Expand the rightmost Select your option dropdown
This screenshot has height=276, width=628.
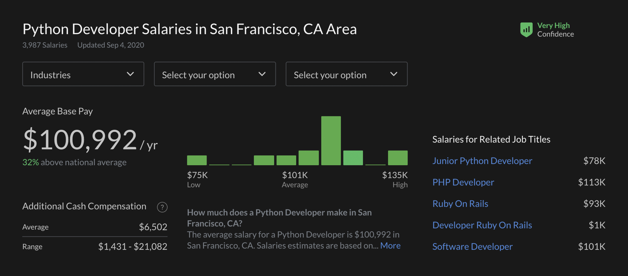(347, 74)
